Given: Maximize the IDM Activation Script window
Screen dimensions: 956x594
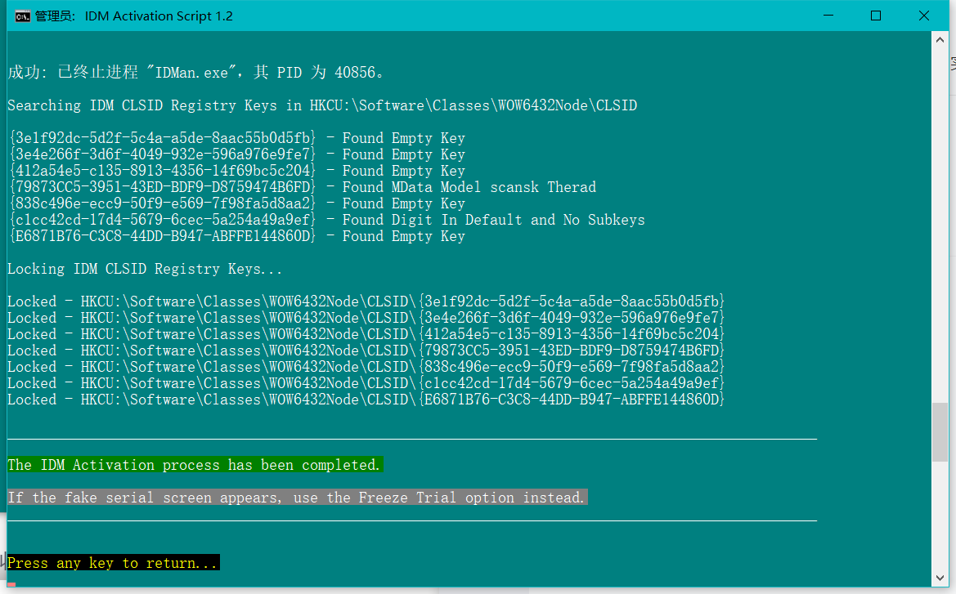Looking at the screenshot, I should pyautogui.click(x=876, y=16).
